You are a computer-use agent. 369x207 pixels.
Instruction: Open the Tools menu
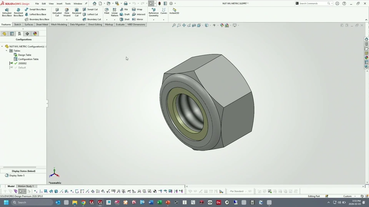click(68, 3)
